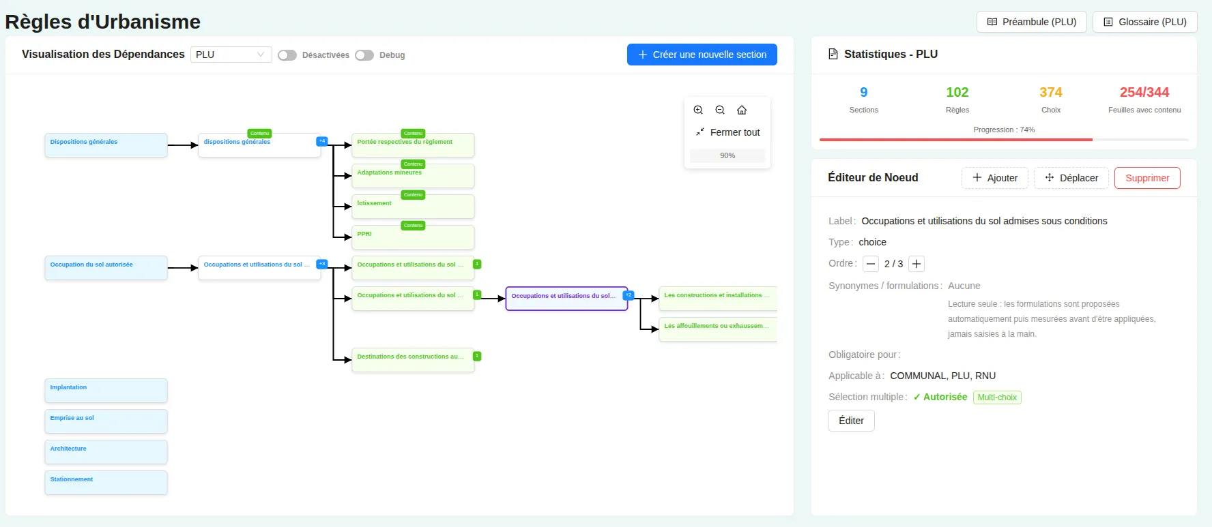
Task: Open the PLU document type dropdown
Action: tap(231, 55)
